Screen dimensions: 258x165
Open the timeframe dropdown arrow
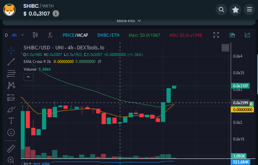(22, 35)
